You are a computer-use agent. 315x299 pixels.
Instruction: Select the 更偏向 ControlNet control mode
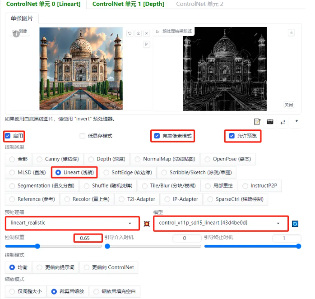(109, 267)
